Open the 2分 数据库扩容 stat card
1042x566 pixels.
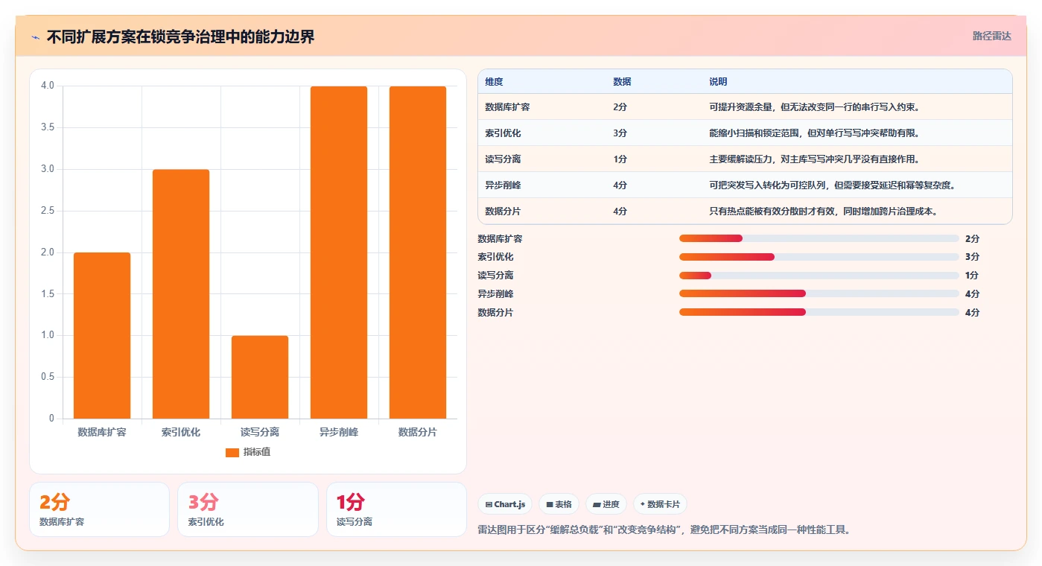click(99, 509)
